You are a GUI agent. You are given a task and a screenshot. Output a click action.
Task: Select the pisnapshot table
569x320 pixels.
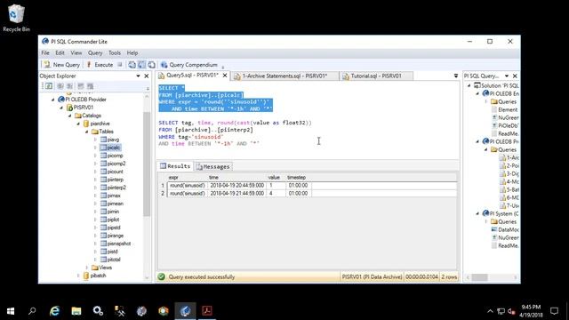click(118, 244)
